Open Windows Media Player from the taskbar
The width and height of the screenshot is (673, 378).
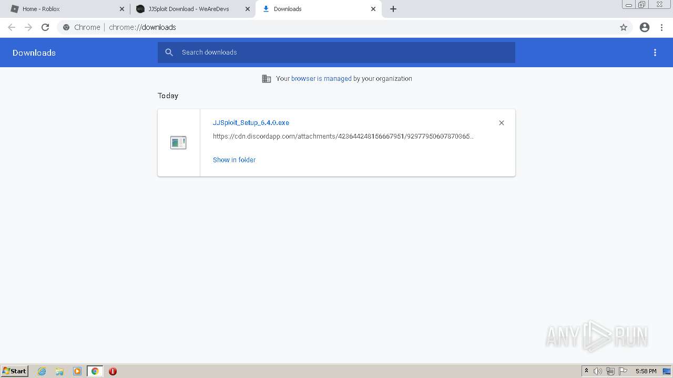[77, 371]
